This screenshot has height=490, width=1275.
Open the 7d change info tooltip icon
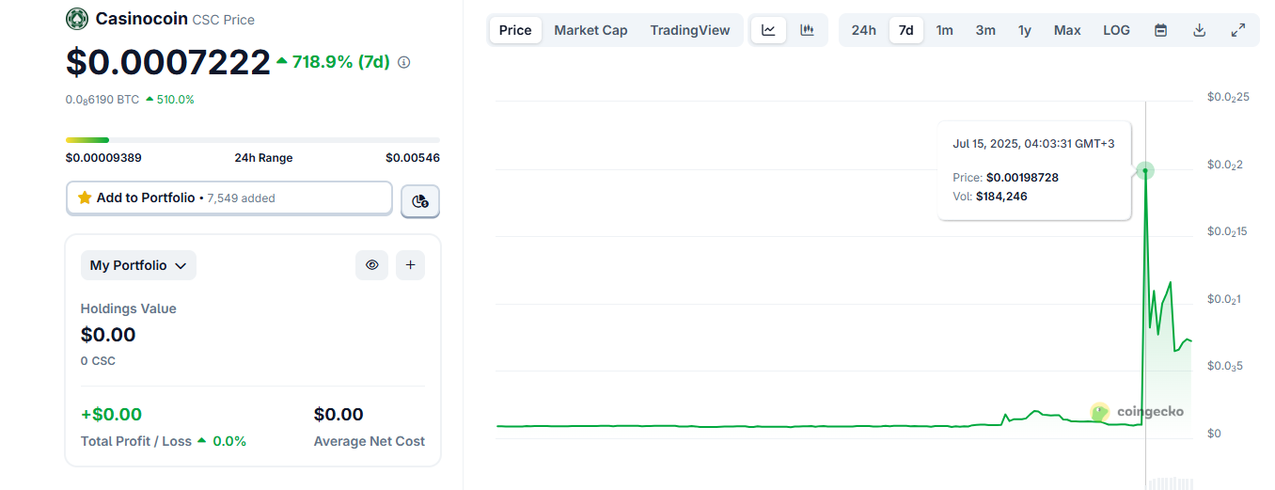pos(404,62)
